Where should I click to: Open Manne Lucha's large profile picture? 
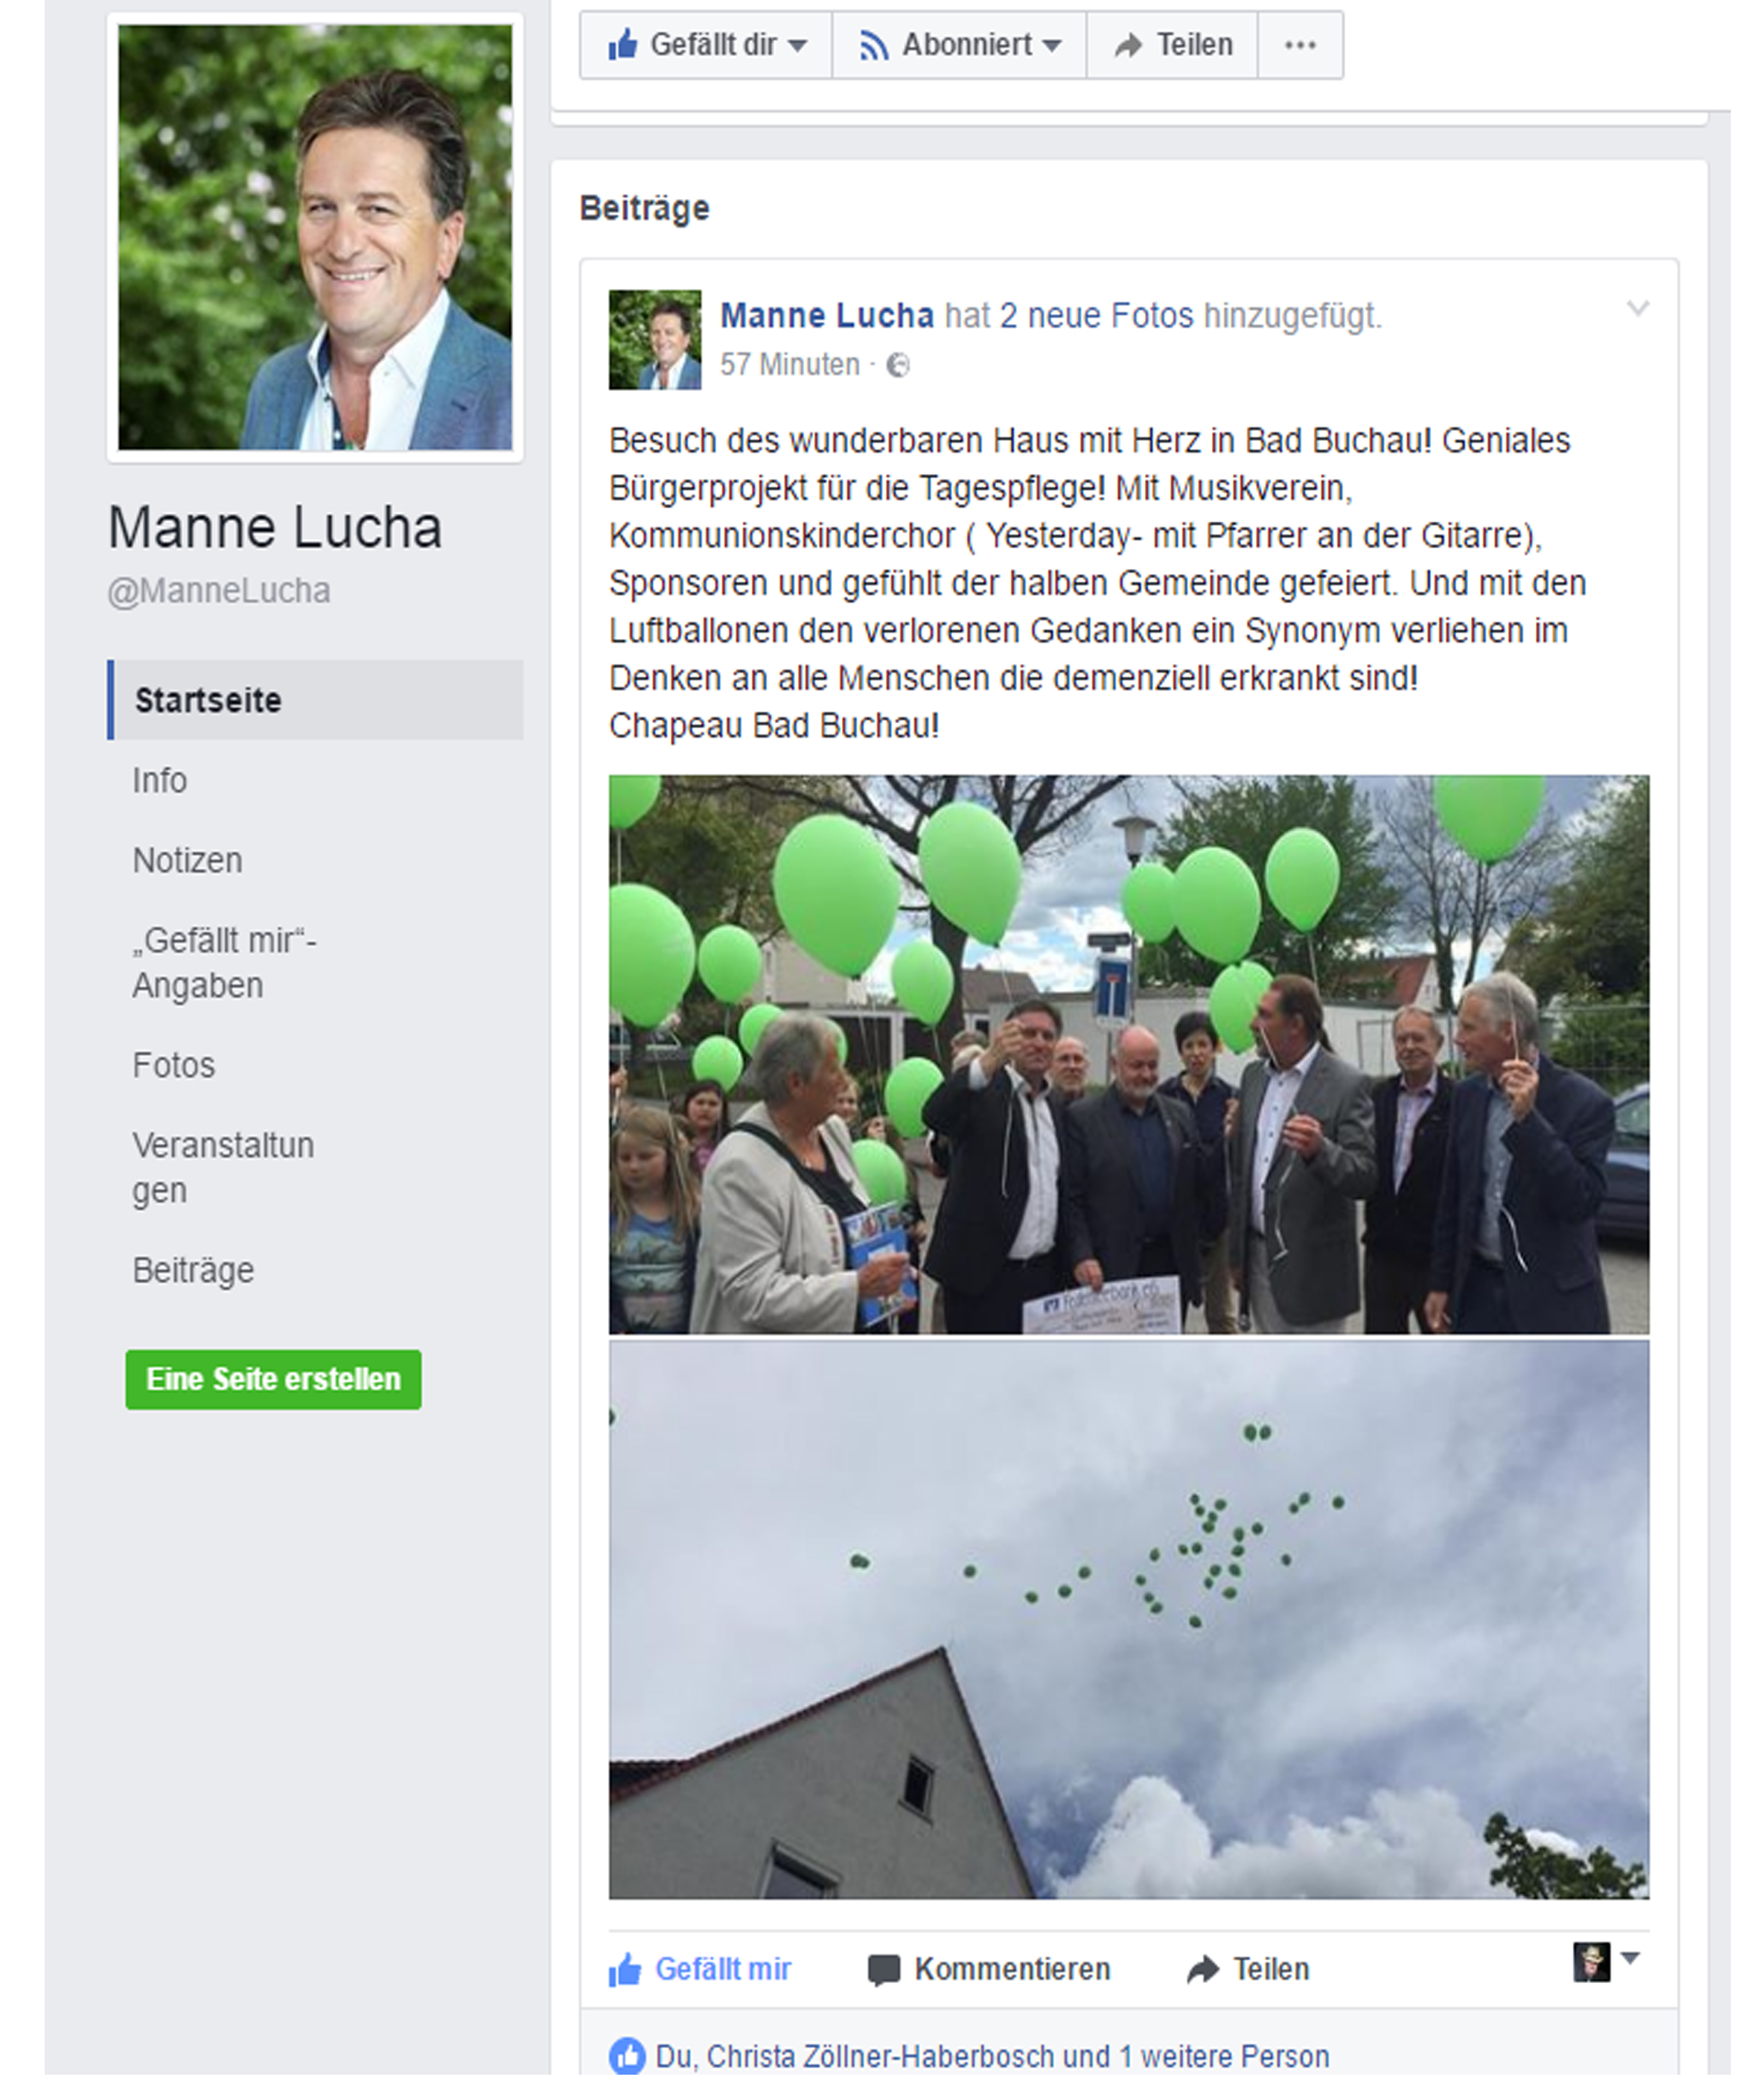point(315,237)
